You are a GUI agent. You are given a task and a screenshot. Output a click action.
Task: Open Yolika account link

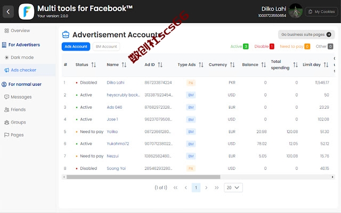112,132
